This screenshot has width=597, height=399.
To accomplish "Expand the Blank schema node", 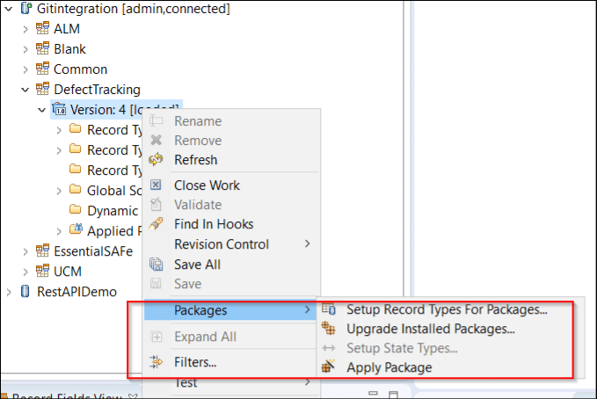I will (x=25, y=49).
